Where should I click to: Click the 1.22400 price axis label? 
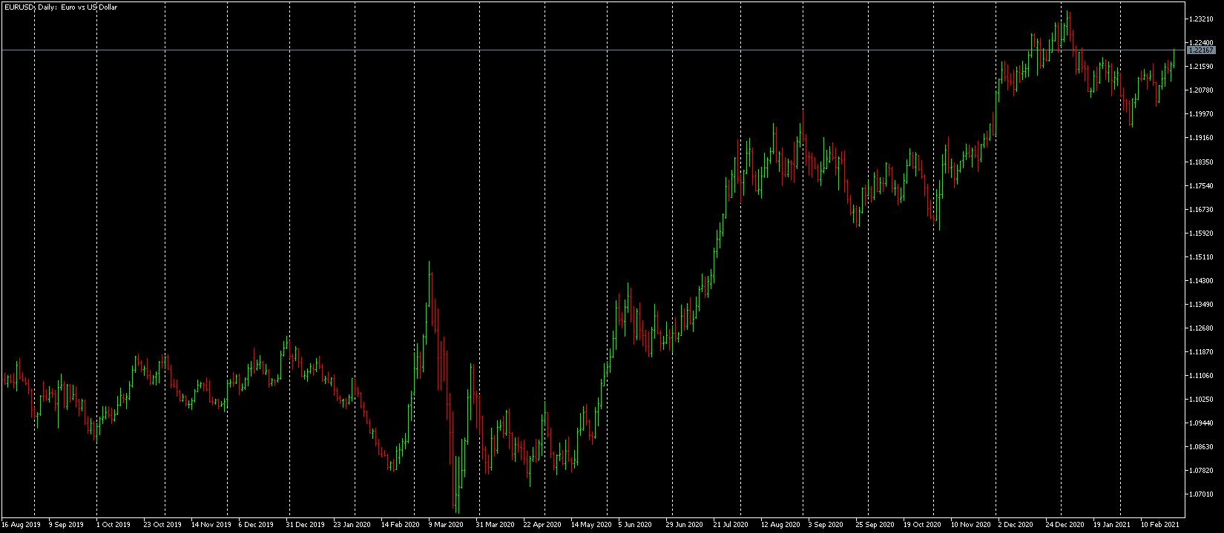1200,43
